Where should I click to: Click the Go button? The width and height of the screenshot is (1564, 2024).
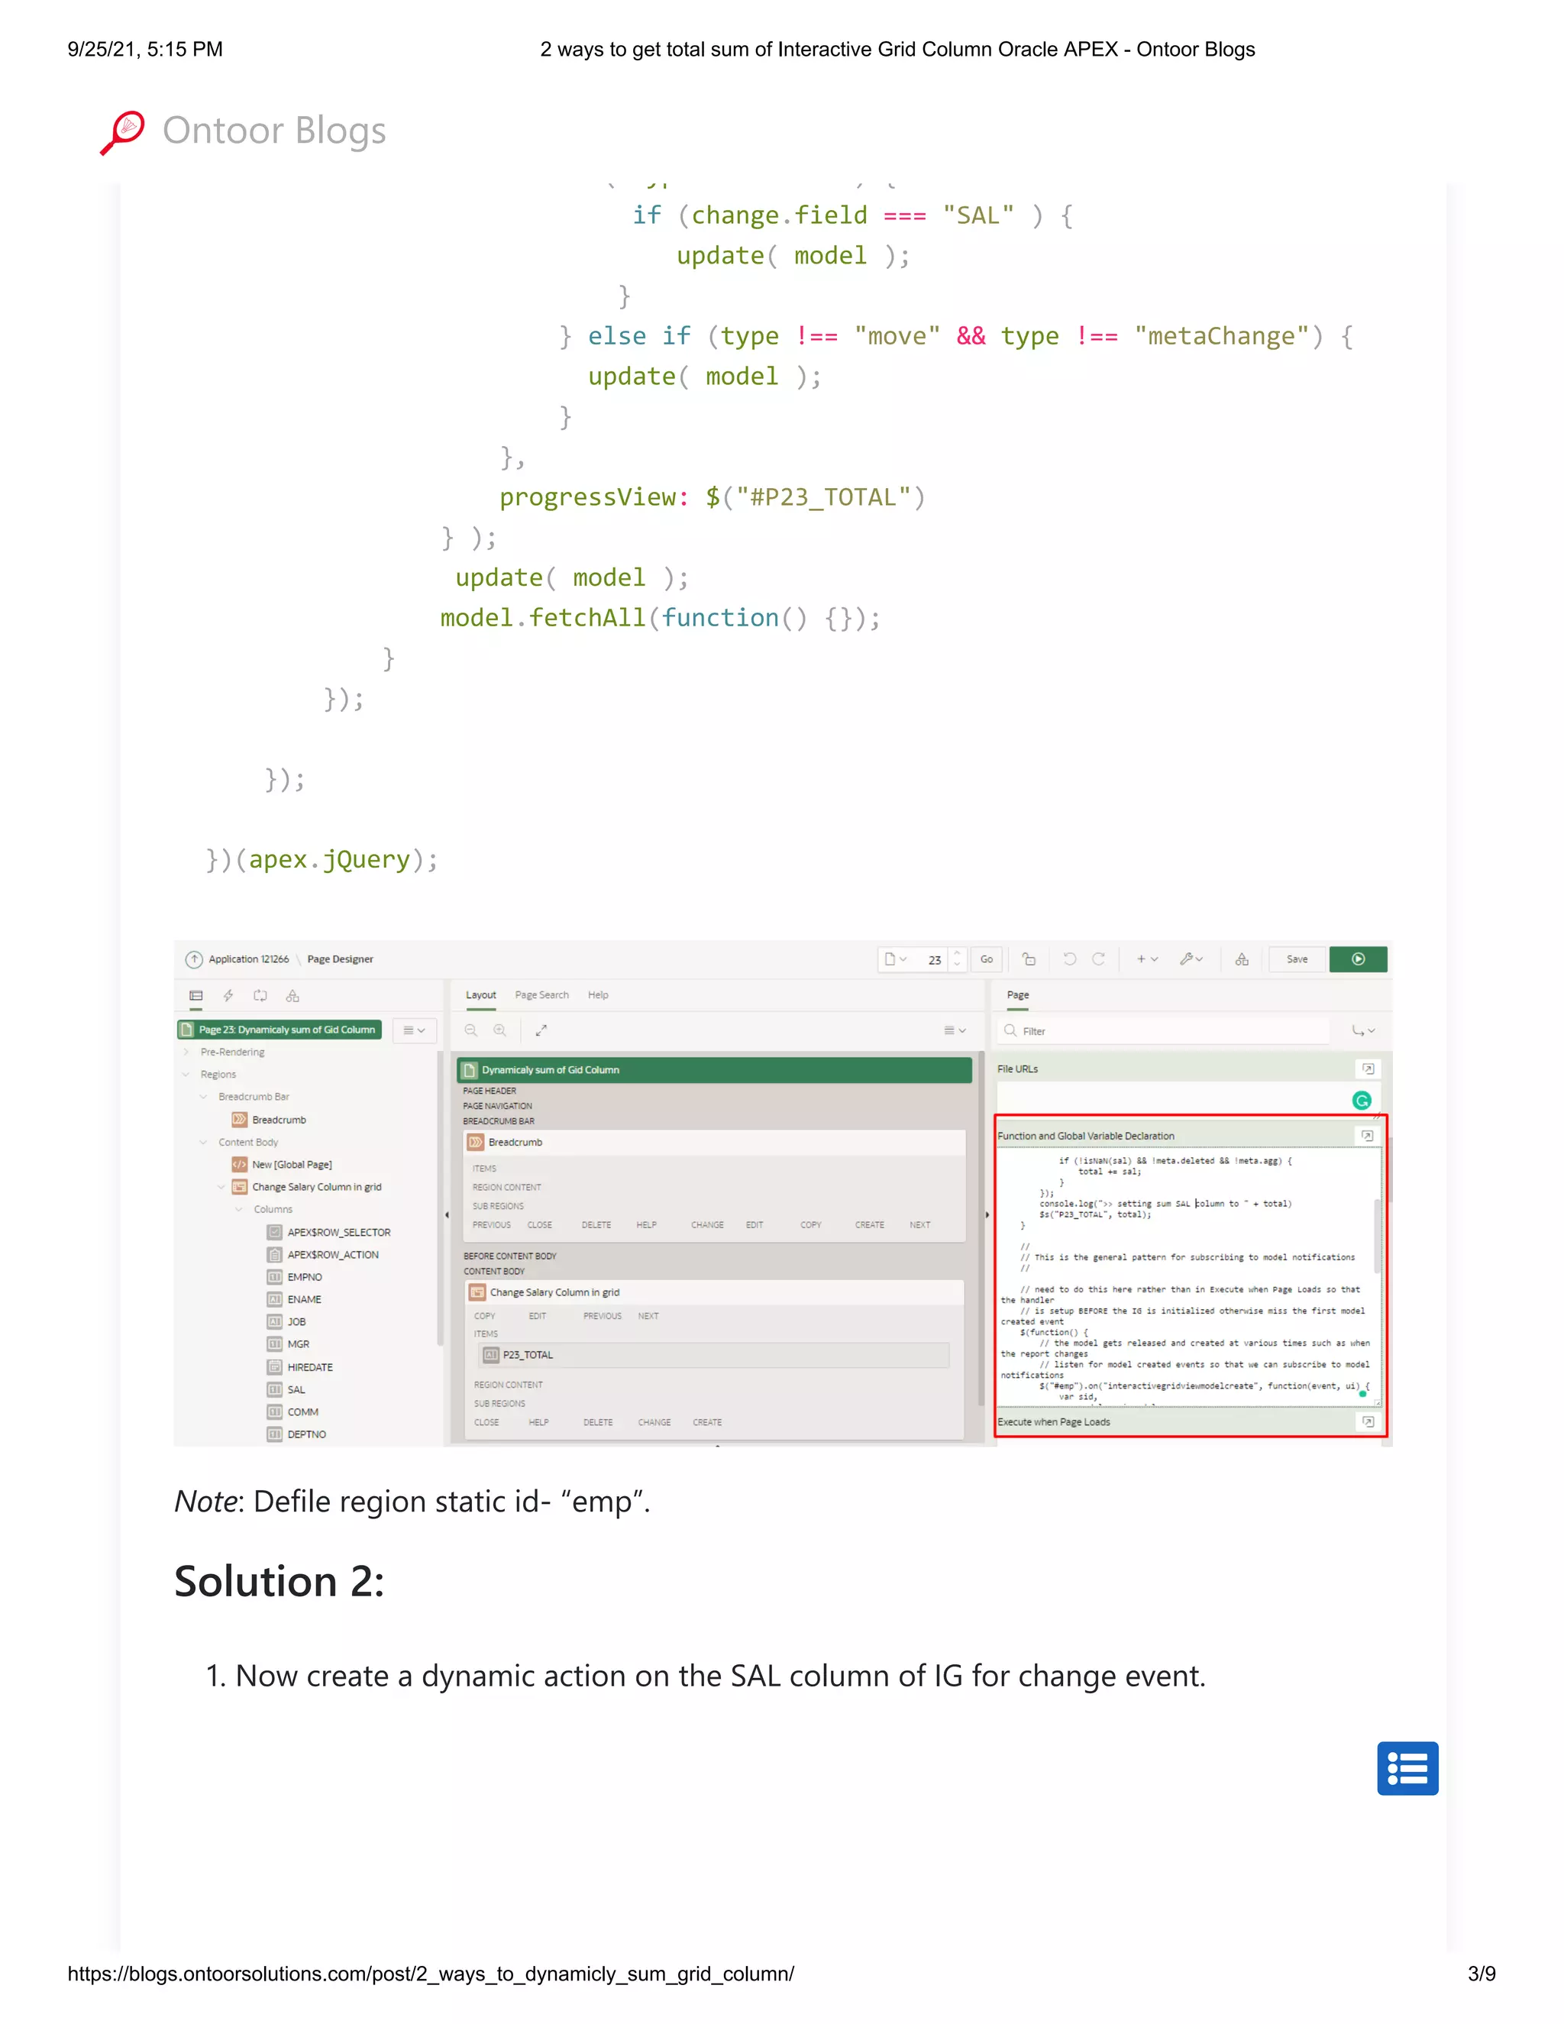coord(987,959)
